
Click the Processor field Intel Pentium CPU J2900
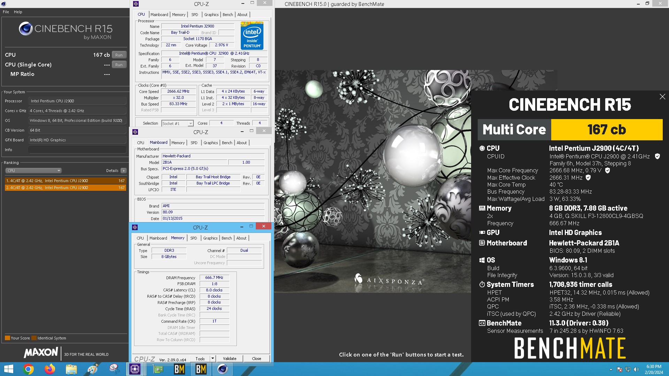[x=77, y=101]
